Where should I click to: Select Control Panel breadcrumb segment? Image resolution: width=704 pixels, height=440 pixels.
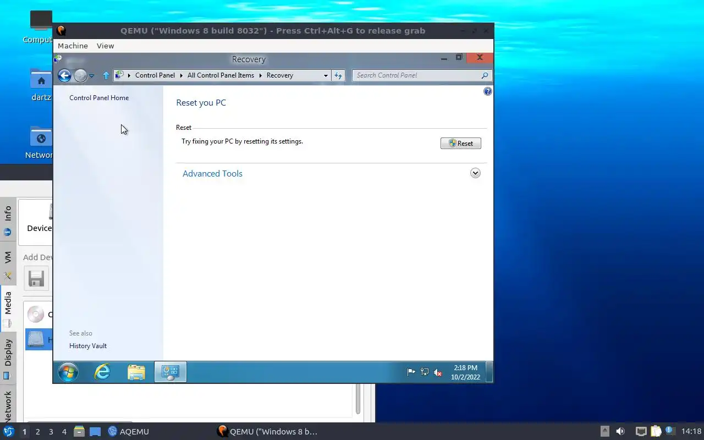[155, 75]
